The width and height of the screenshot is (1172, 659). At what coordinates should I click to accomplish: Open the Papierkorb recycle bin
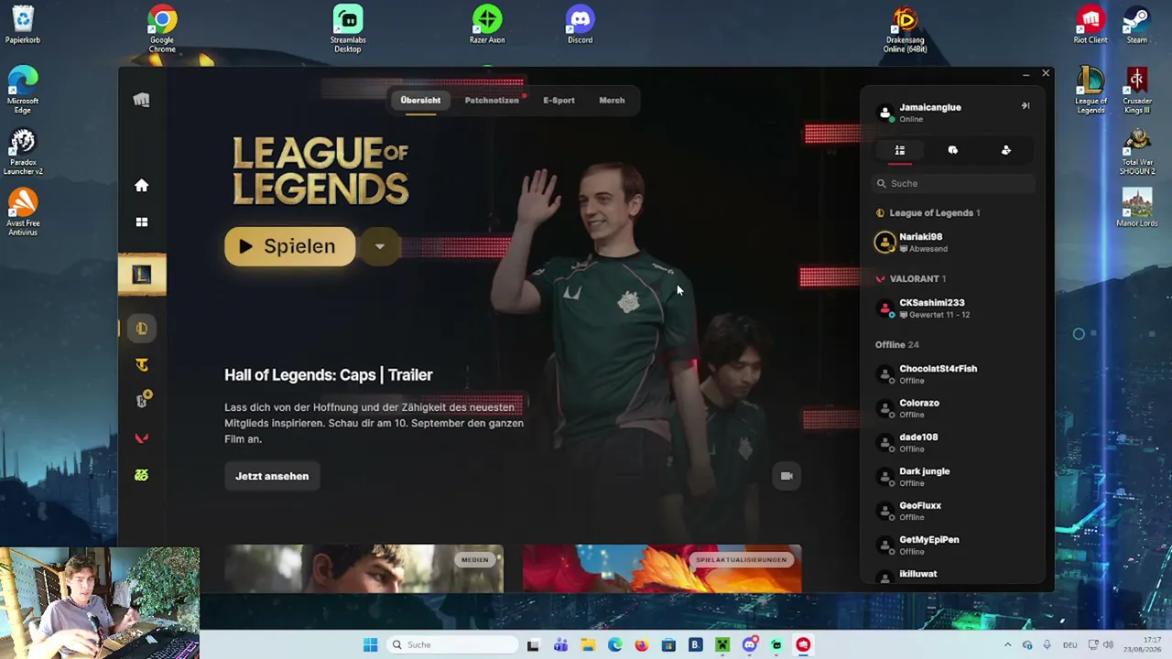click(23, 25)
